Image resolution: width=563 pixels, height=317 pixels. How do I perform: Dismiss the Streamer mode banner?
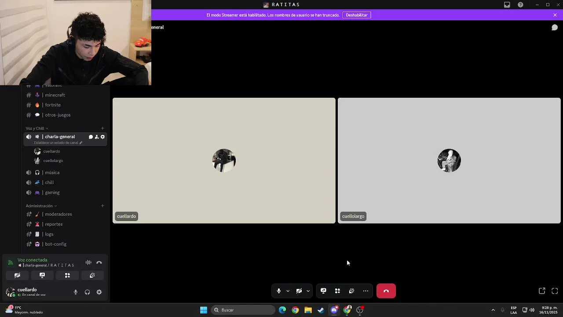point(555,15)
